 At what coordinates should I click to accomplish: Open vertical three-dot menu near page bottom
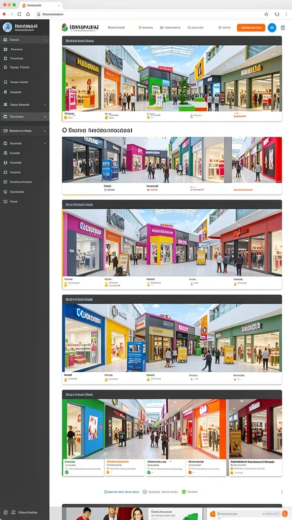tap(282, 492)
